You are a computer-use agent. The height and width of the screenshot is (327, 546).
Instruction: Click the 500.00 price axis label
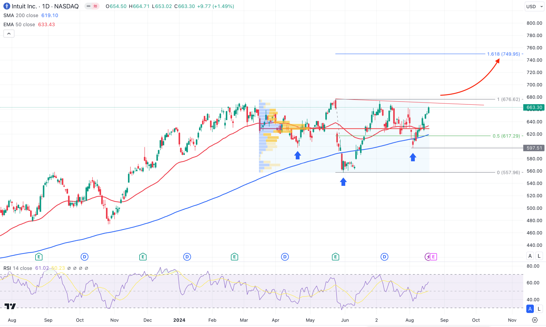pos(534,208)
